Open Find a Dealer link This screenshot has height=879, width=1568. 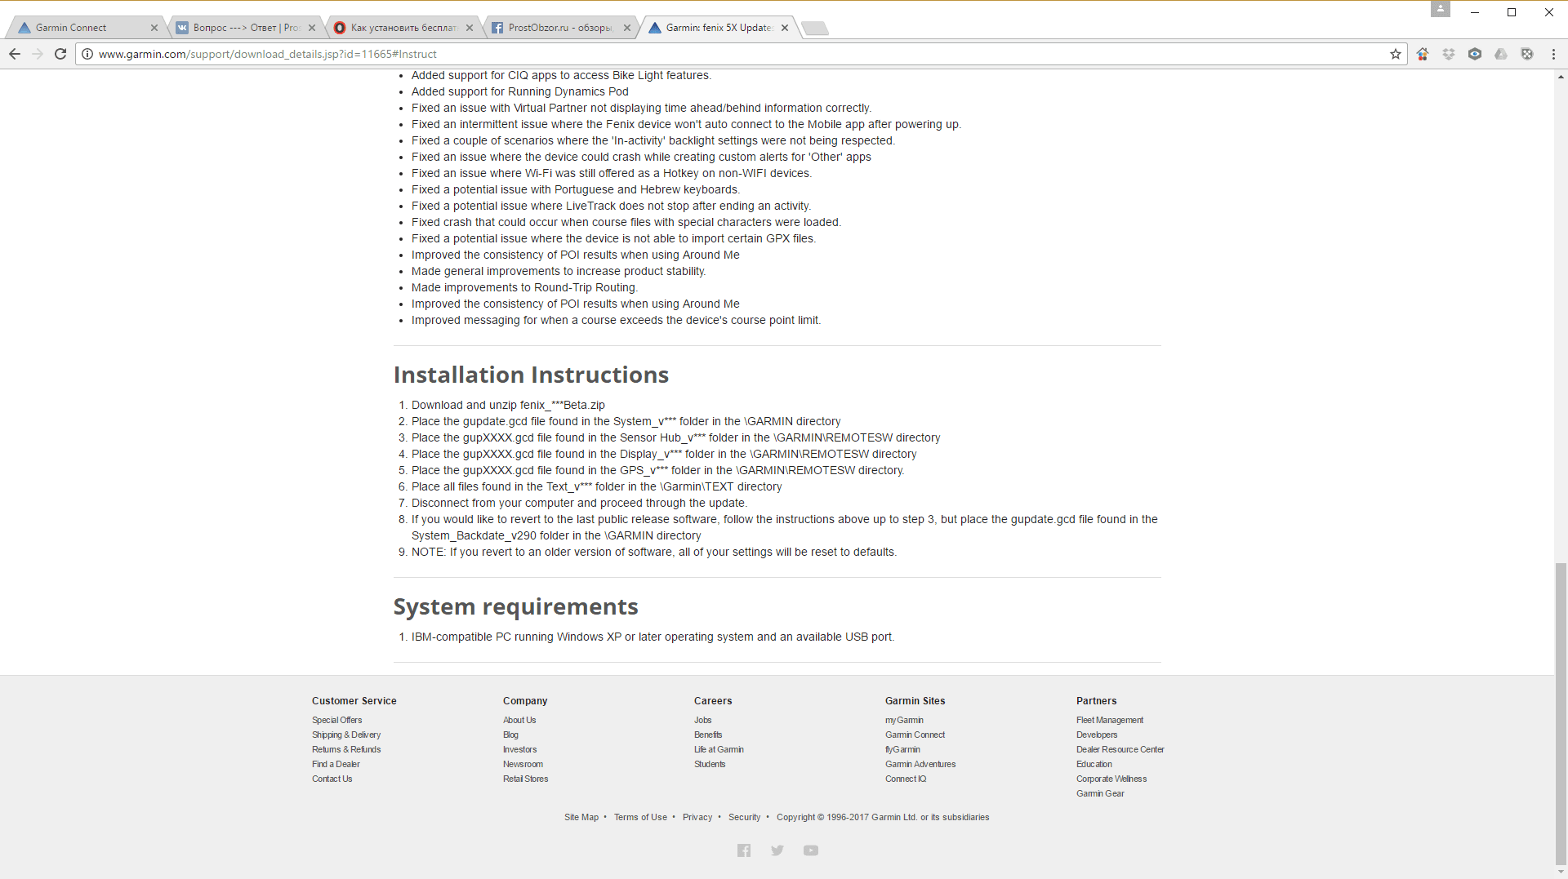click(336, 764)
